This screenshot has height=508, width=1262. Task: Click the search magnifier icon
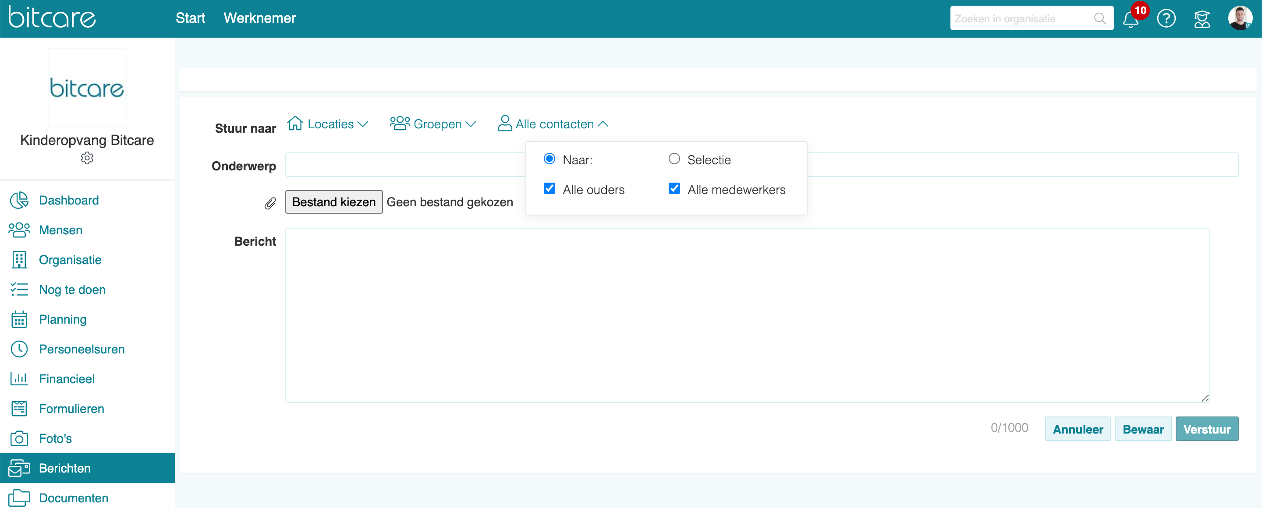click(1100, 18)
